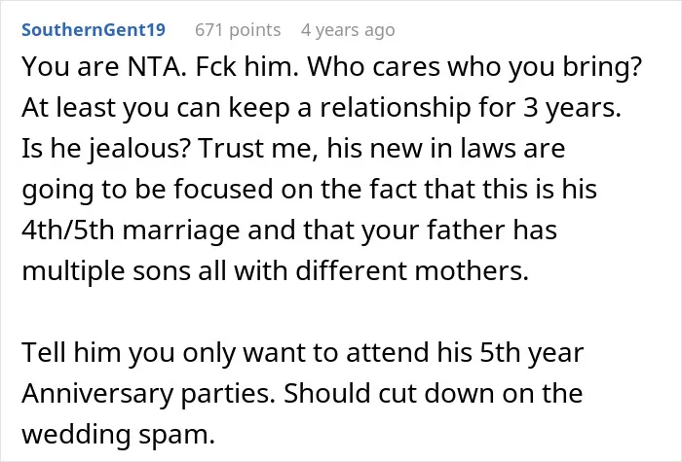Viewport: 682px width, 462px height.
Task: Click the line 'multiple sons all with different mothers.'
Action: [x=276, y=270]
